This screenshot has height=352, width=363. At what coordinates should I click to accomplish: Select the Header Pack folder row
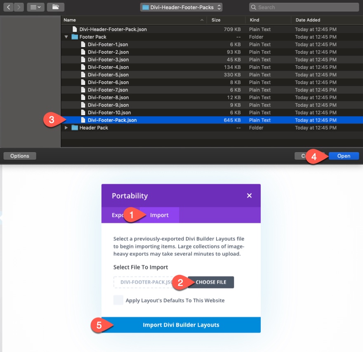tap(212, 128)
